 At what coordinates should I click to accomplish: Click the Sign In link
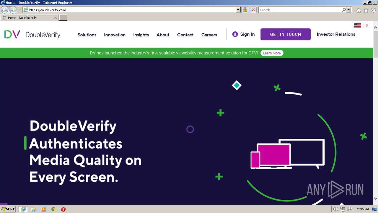point(243,34)
